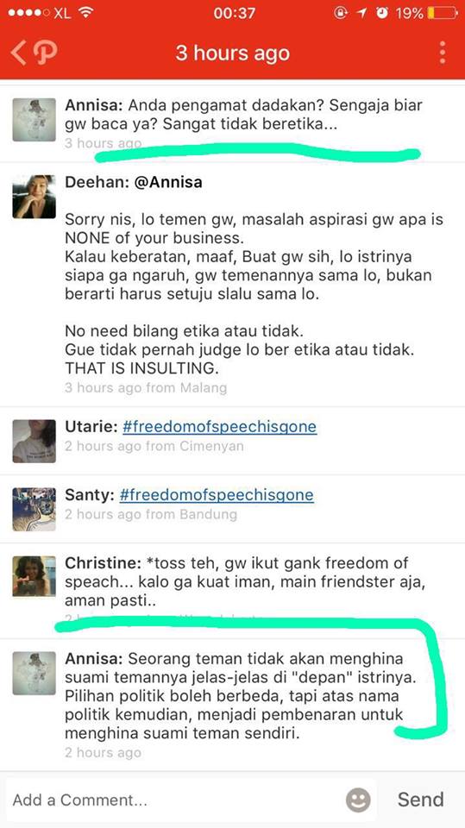Open the emoji smiley picker
This screenshot has height=828, width=465.
pos(358,800)
